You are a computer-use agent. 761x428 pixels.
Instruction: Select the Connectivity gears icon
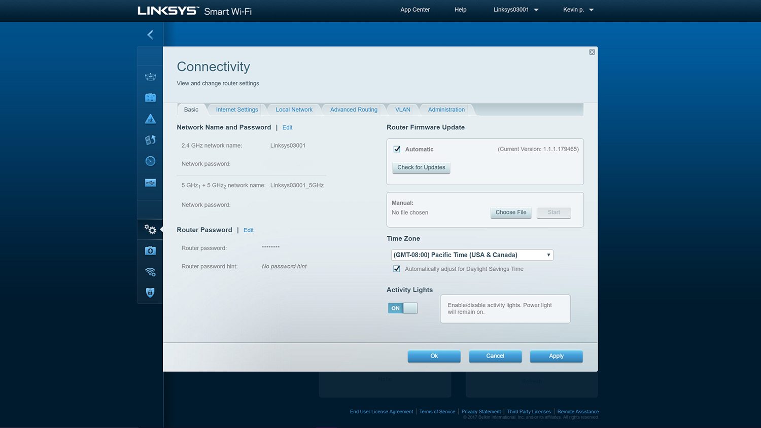click(x=150, y=229)
